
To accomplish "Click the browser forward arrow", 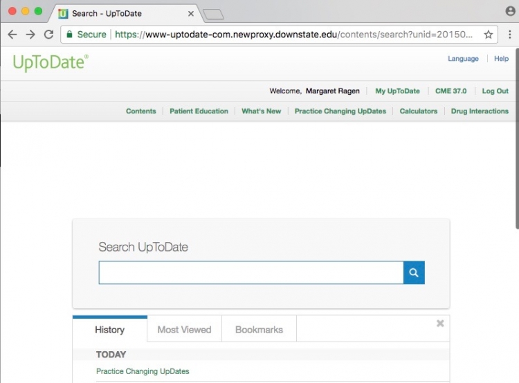I will pyautogui.click(x=30, y=35).
